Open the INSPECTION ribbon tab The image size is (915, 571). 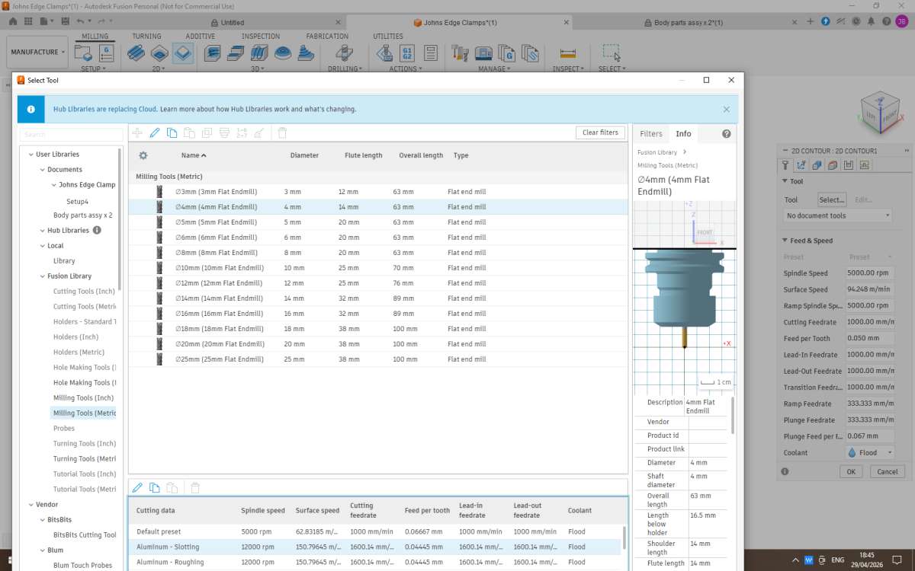point(261,36)
